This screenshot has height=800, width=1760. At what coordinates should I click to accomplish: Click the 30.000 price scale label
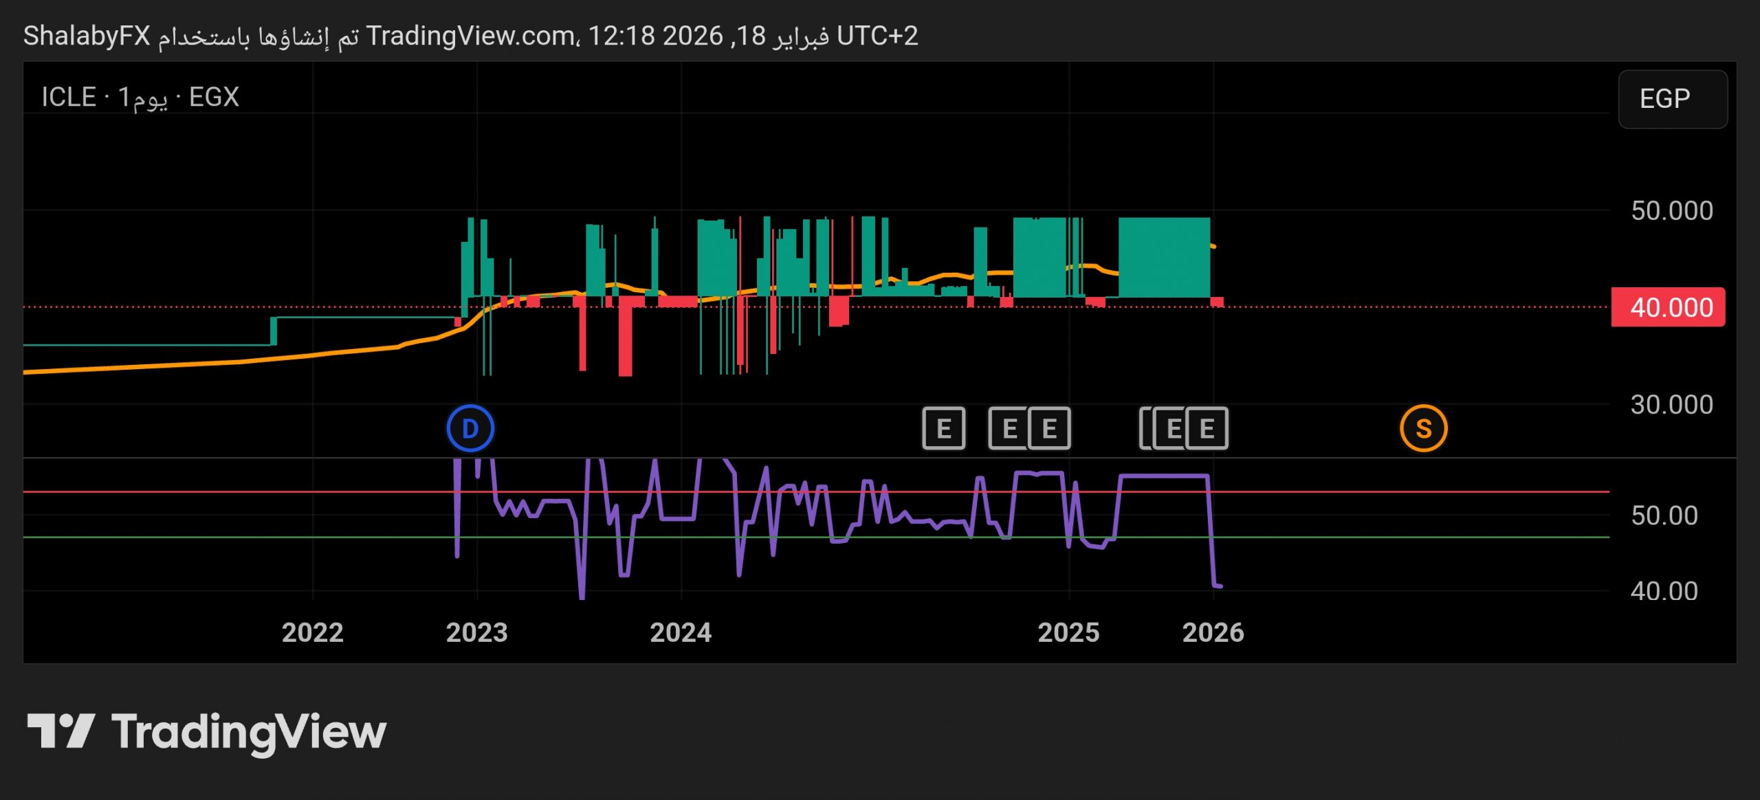tap(1671, 405)
